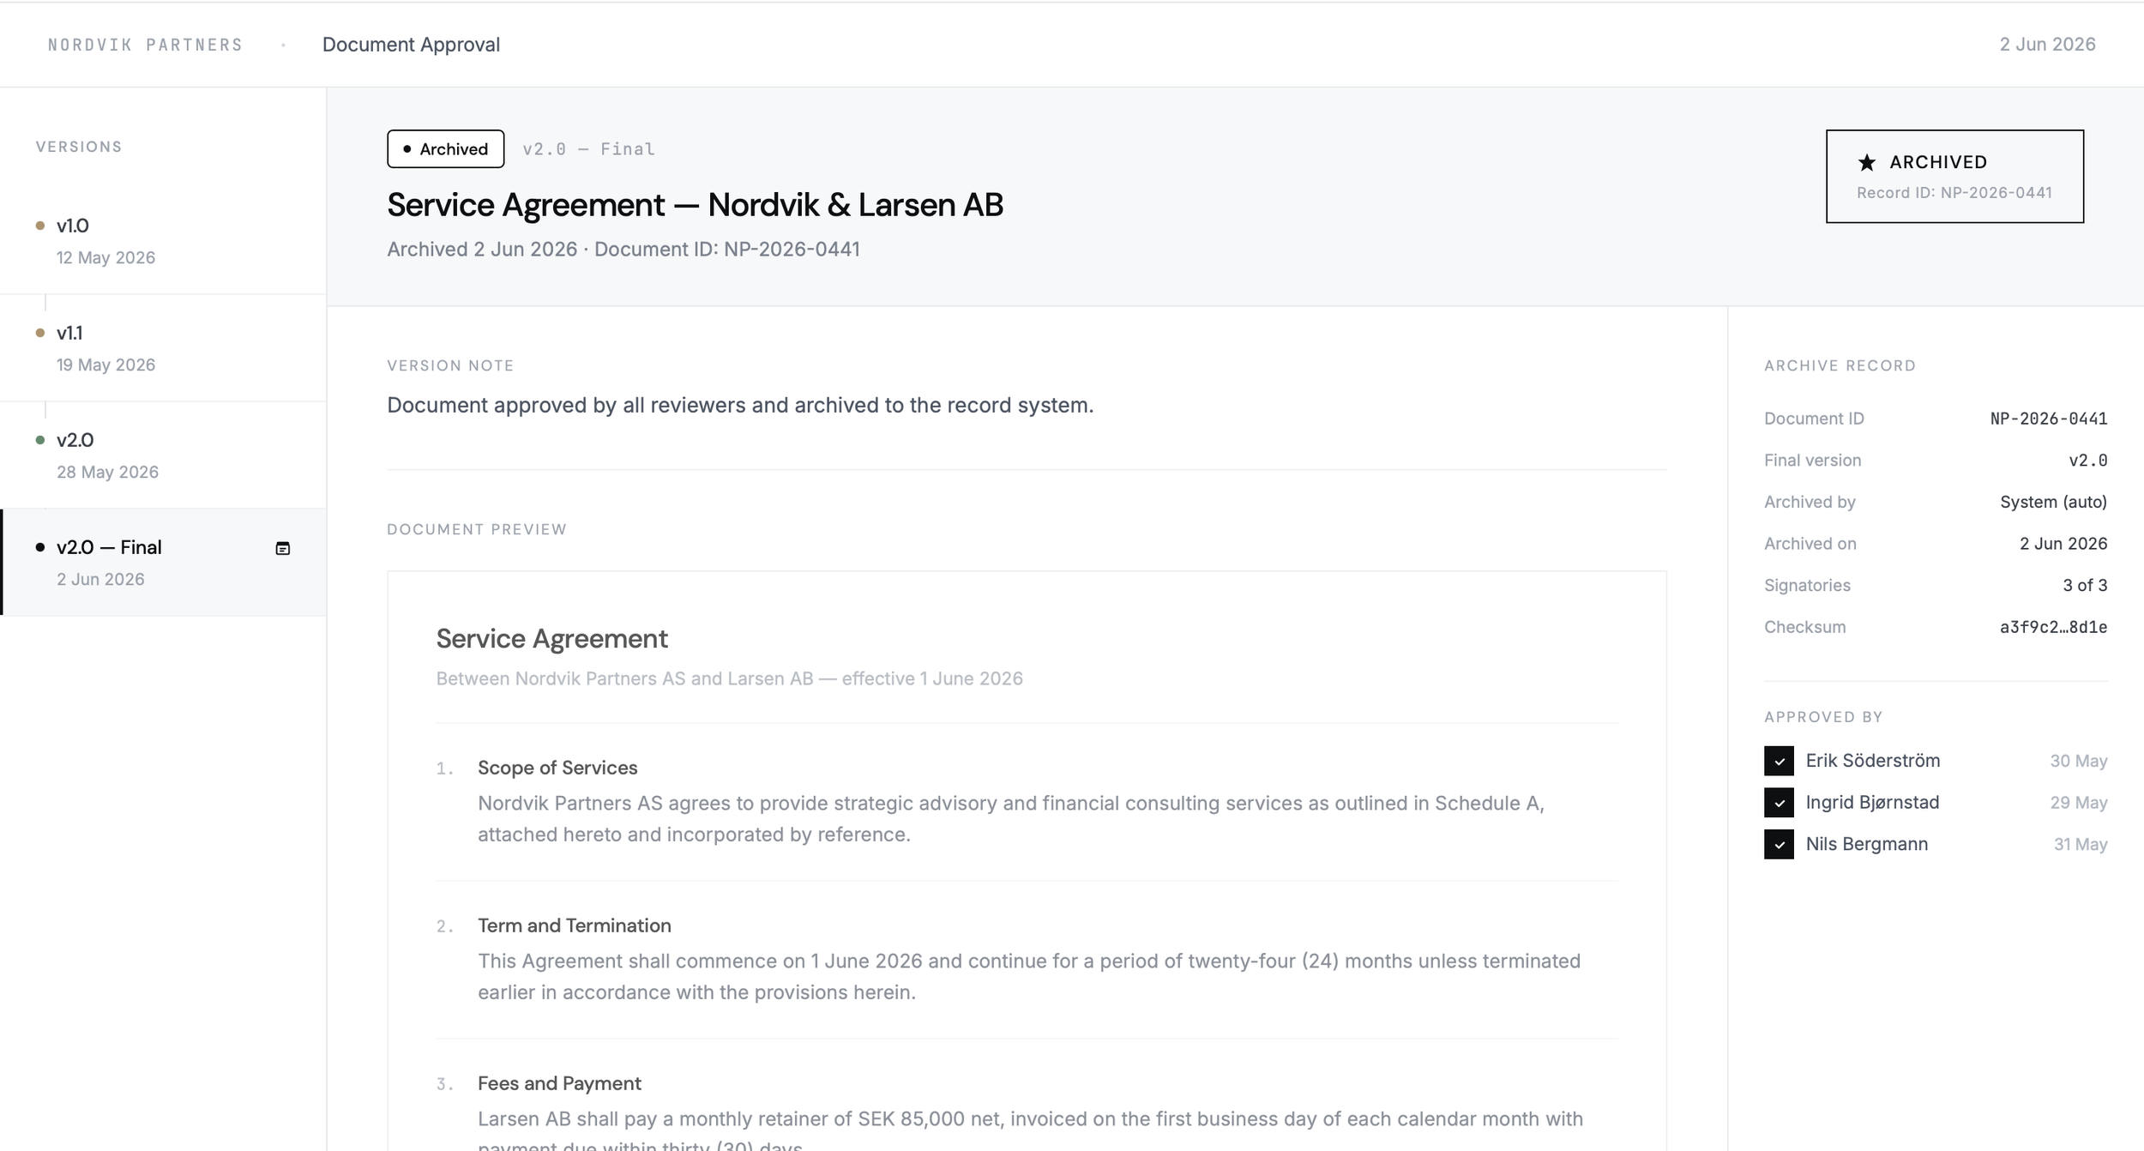Screen dimensions: 2144x1151
Task: Open version v2.0 dated 28 May 2026
Action: coord(163,455)
